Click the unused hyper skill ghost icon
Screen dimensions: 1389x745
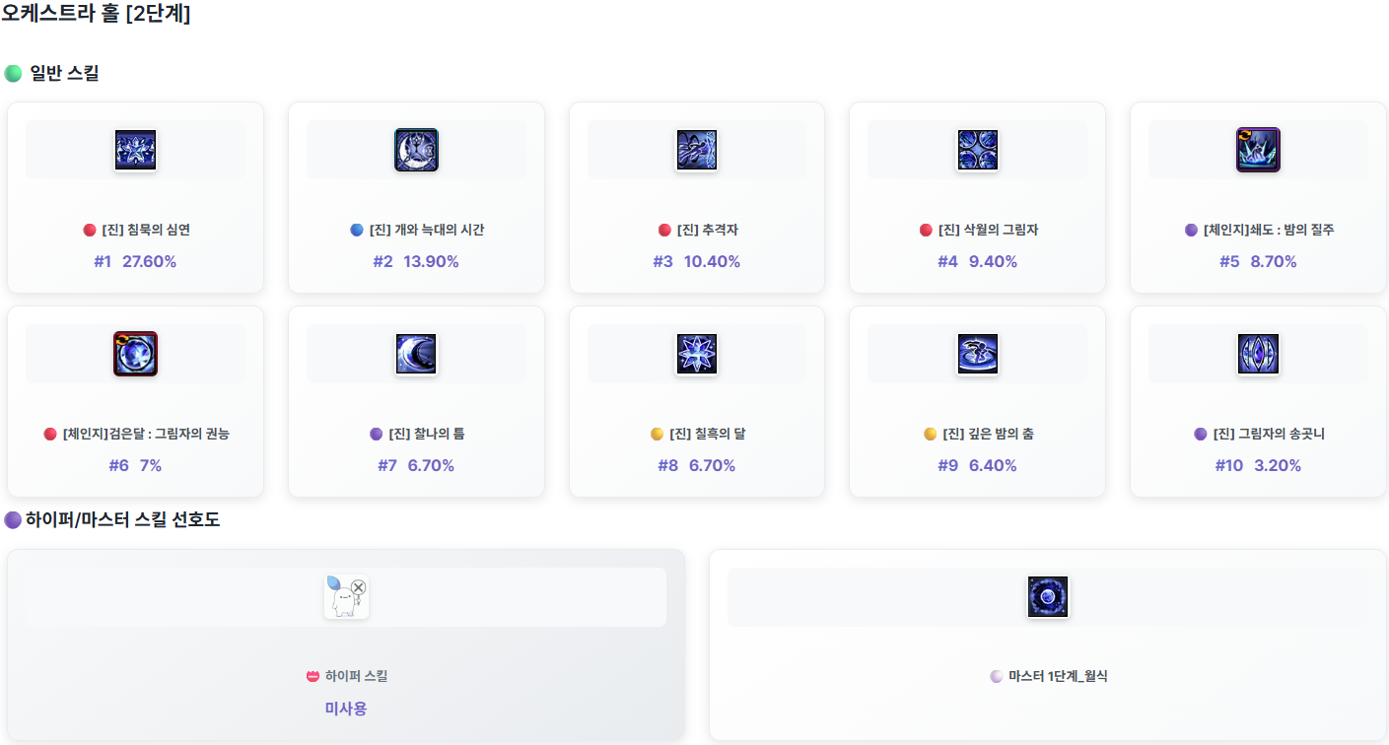point(346,597)
